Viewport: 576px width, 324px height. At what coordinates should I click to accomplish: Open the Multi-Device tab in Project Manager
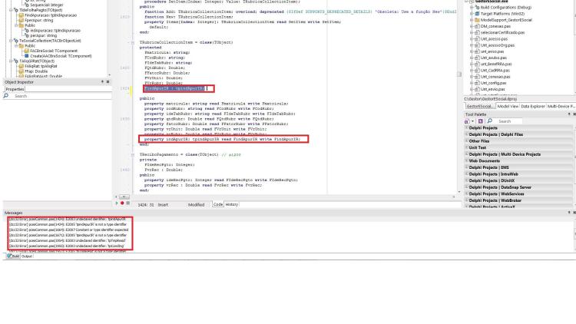pyautogui.click(x=561, y=106)
